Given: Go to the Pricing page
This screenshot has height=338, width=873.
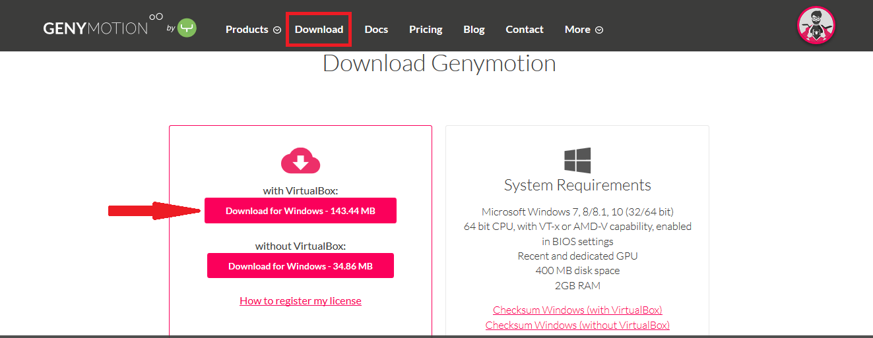Looking at the screenshot, I should (x=426, y=30).
